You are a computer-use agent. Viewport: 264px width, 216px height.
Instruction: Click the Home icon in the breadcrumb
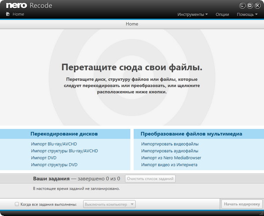point(7,14)
